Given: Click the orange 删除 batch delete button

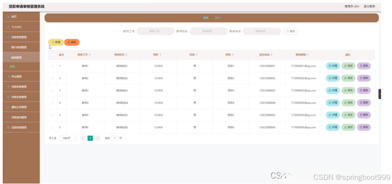Looking at the screenshot, I should pos(72,42).
